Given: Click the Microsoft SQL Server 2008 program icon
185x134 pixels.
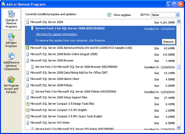Looking at the screenshot, I should coord(28,22).
